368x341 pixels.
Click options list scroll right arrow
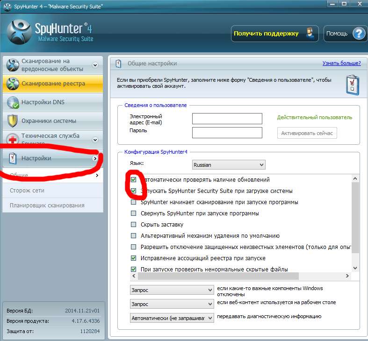tap(347, 276)
